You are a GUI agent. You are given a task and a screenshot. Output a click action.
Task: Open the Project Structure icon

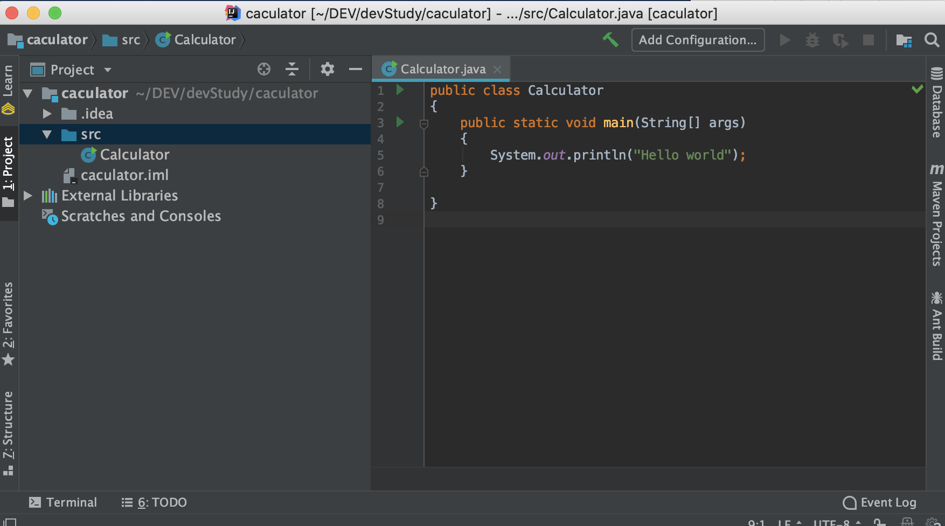tap(904, 40)
